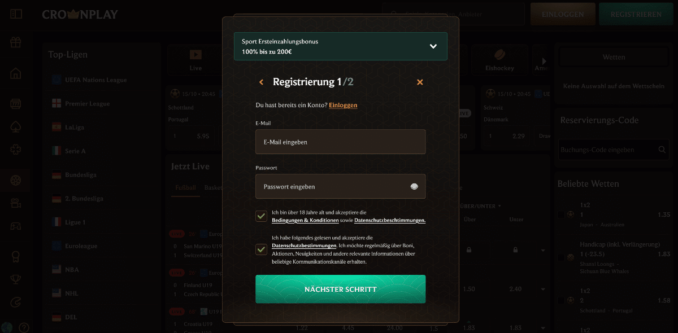Open the trophy tournaments icon in sidebar

15,279
